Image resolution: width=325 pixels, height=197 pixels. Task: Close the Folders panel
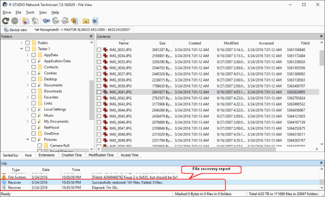point(91,36)
